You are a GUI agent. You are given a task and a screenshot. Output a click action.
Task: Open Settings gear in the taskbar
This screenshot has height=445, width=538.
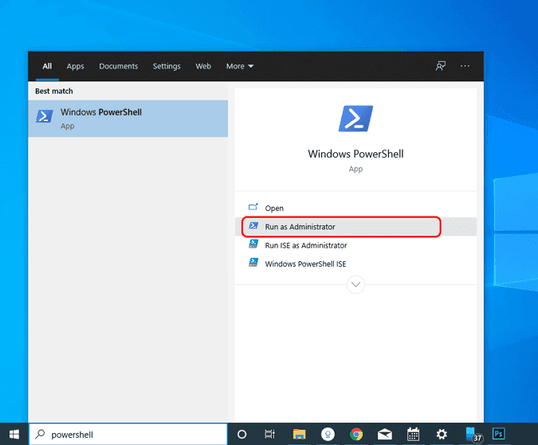442,435
